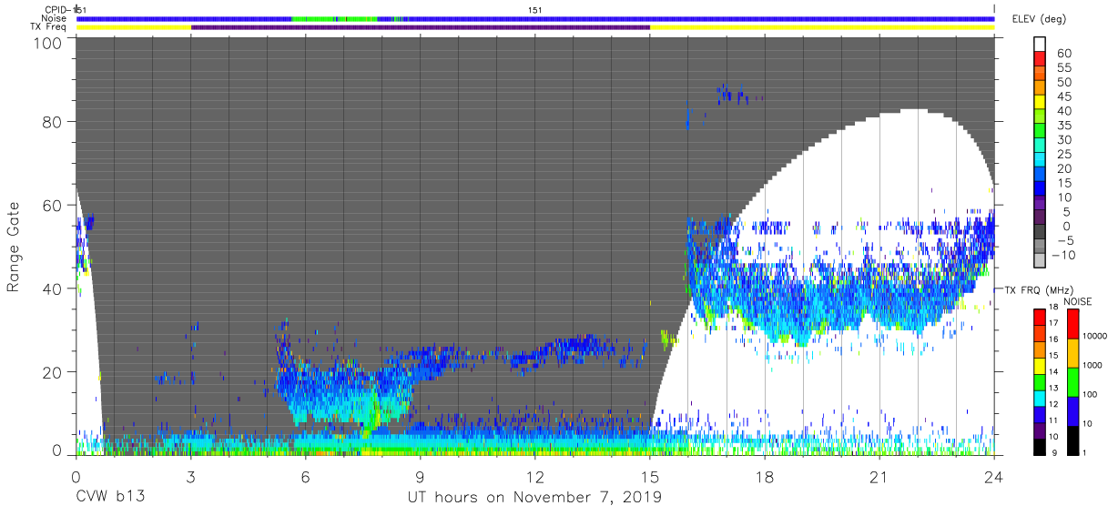The width and height of the screenshot is (1118, 516).
Task: Click the '9' tick on the UT hours axis
Action: click(420, 476)
